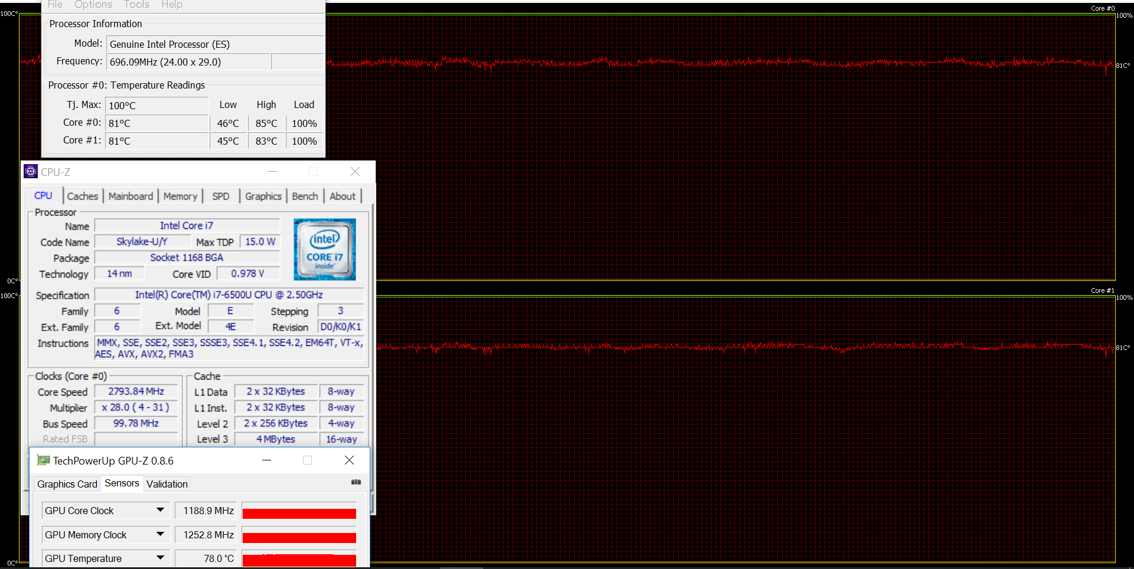The width and height of the screenshot is (1134, 569).
Task: Open the Validation tab in GPU-Z
Action: (167, 484)
